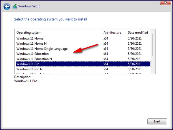173x130 pixels.
Task: Click x64 in the Windows 11 Home row
Action: 106,39
